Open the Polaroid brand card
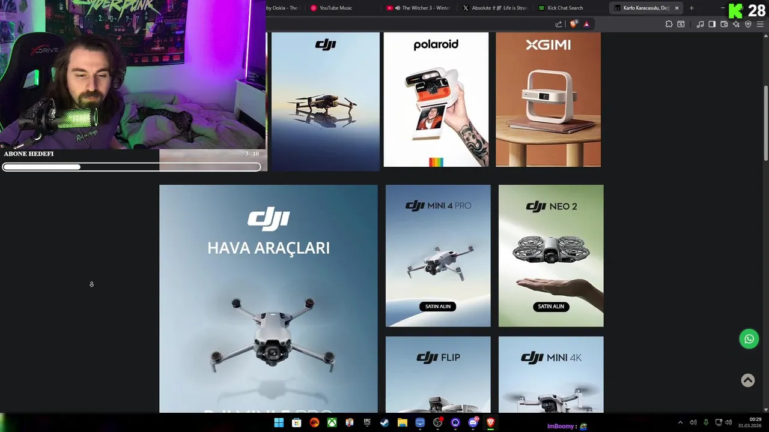This screenshot has width=769, height=432. tap(436, 100)
